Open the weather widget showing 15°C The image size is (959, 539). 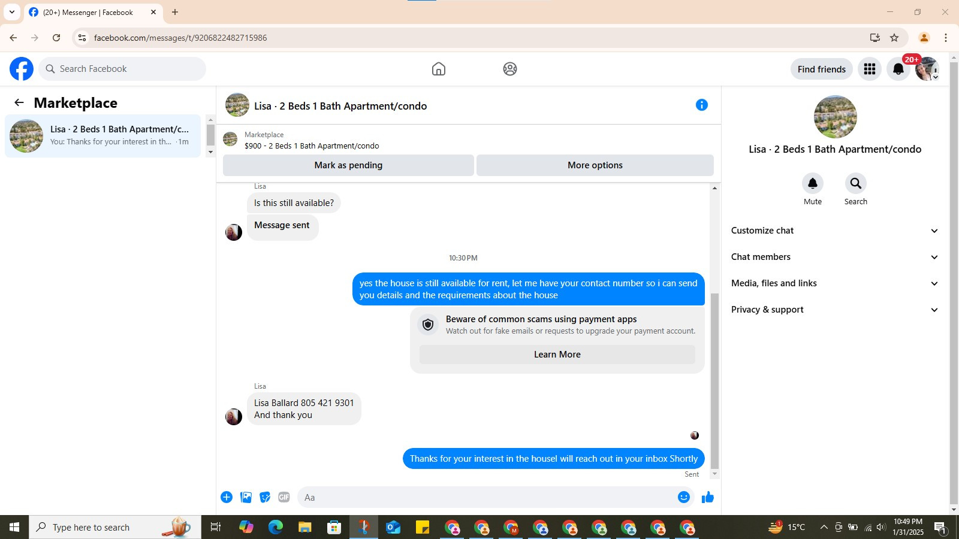pyautogui.click(x=787, y=527)
